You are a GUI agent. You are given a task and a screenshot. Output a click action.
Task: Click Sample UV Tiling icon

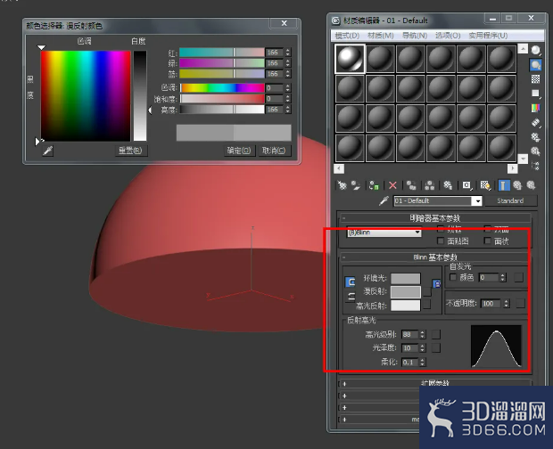click(536, 94)
